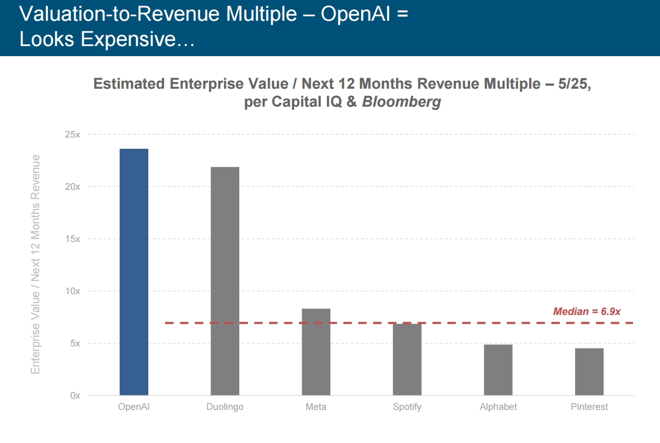Click the red dashed median line
This screenshot has height=443, width=660.
[x=399, y=323]
